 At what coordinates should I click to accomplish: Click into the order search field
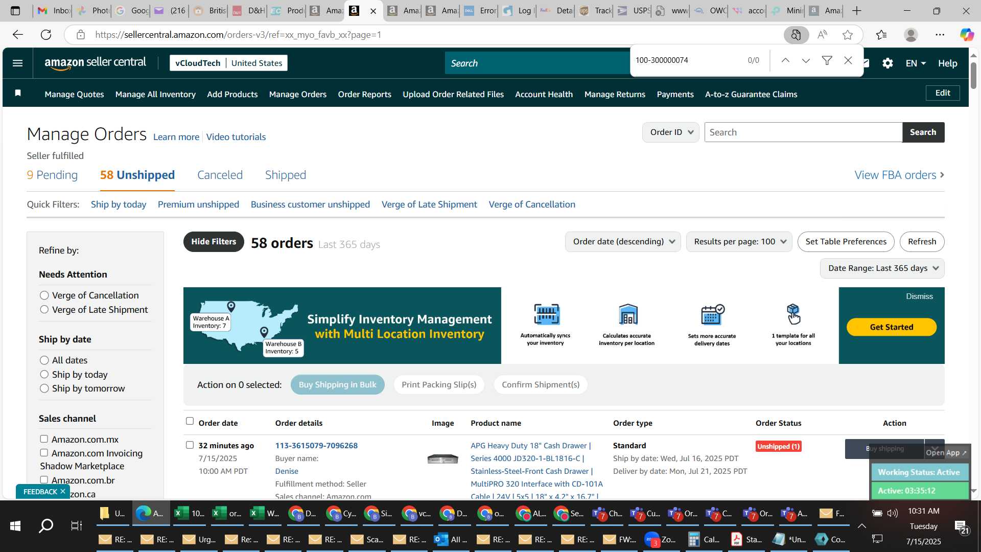803,132
